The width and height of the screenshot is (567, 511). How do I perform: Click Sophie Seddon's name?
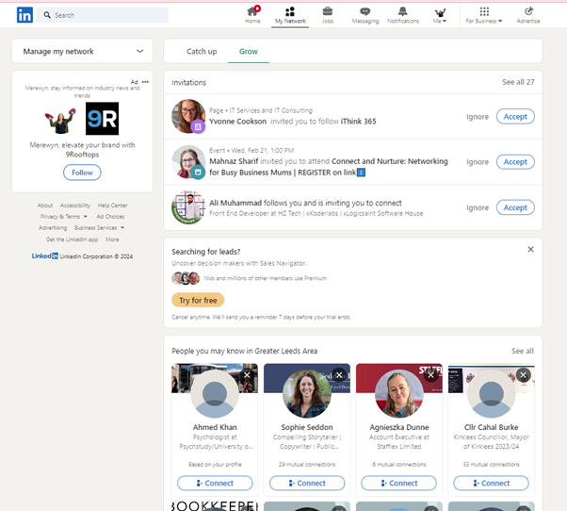tap(307, 427)
